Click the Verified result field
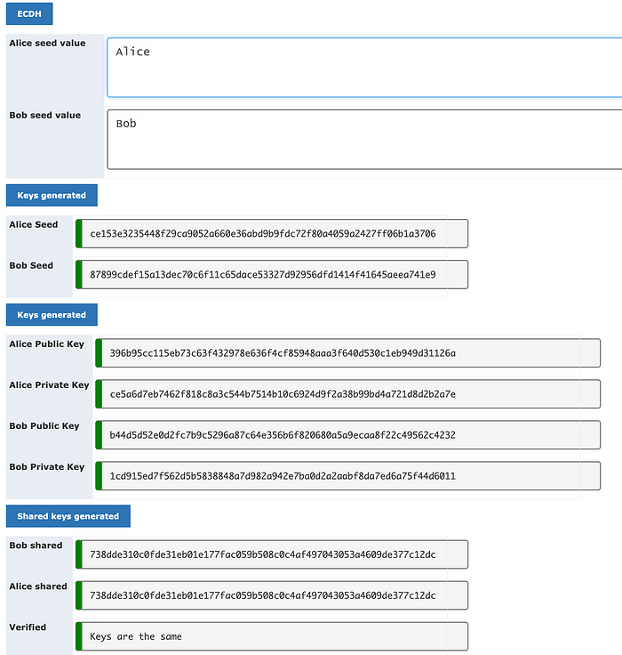 [x=272, y=636]
